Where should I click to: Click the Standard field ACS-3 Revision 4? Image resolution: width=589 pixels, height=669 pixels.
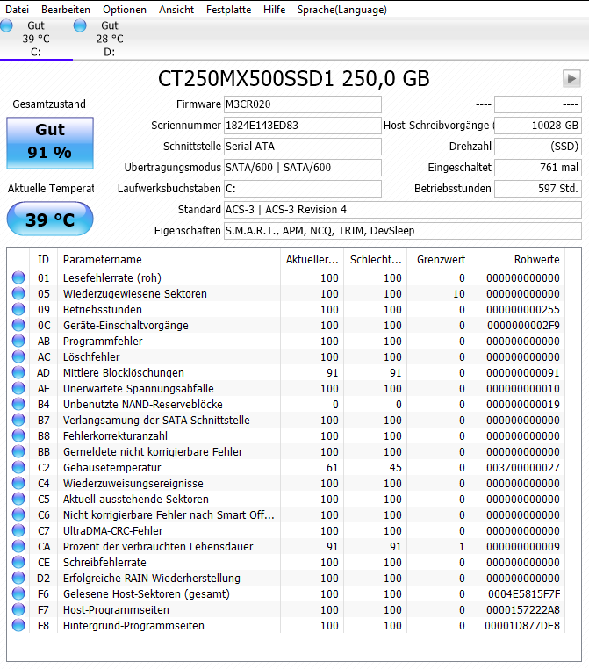click(403, 210)
